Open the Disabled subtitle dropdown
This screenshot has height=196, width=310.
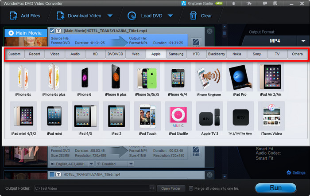tap(131, 164)
